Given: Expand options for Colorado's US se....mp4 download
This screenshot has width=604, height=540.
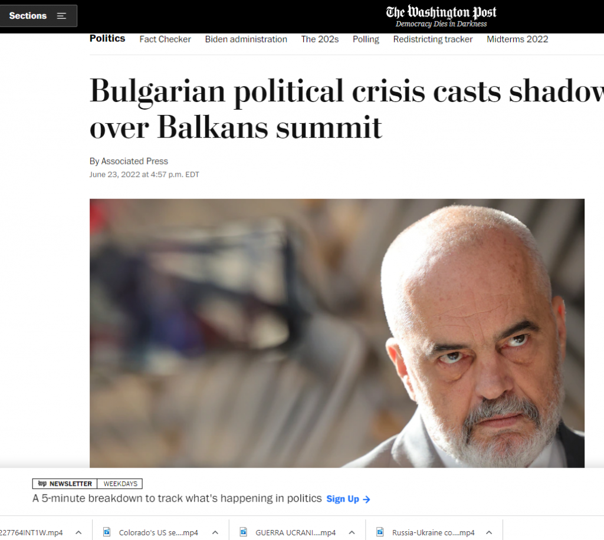Looking at the screenshot, I should coord(215,532).
